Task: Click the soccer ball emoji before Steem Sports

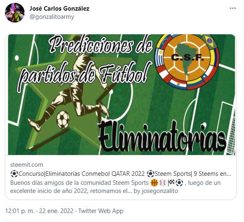Action: (151, 174)
